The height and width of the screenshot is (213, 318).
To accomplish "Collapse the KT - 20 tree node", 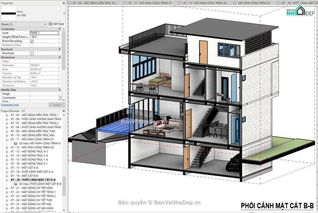I will coord(7,180).
